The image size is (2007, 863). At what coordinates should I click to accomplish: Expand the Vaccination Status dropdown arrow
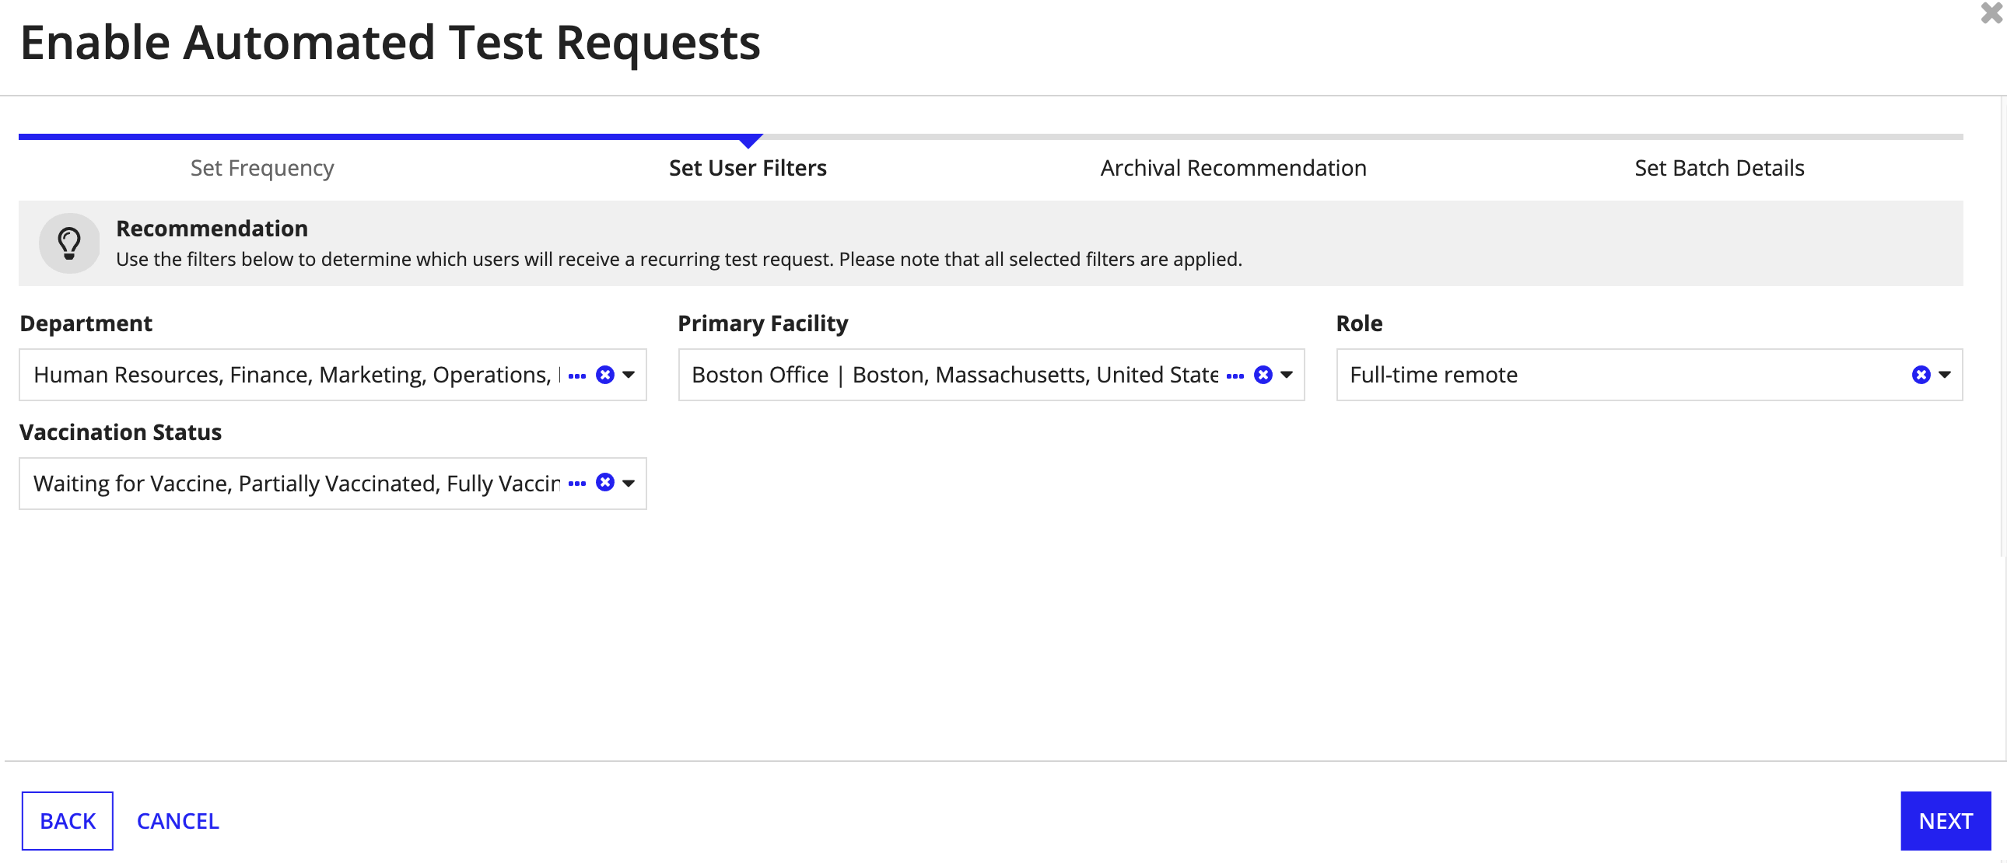[629, 483]
